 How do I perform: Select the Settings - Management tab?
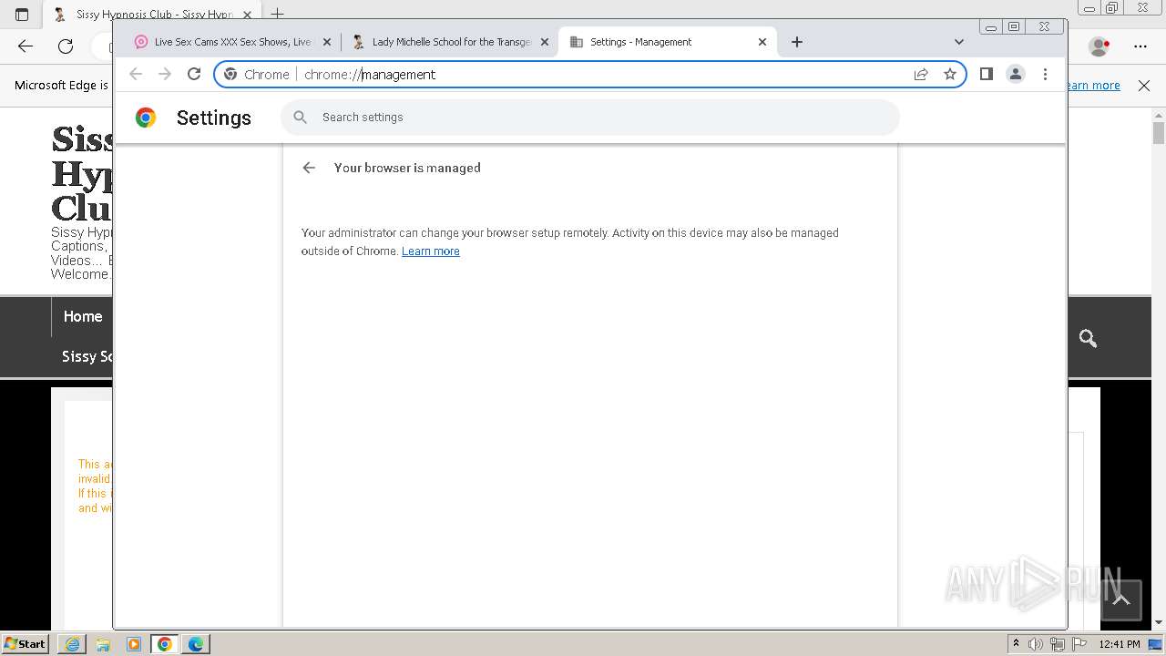pos(667,42)
